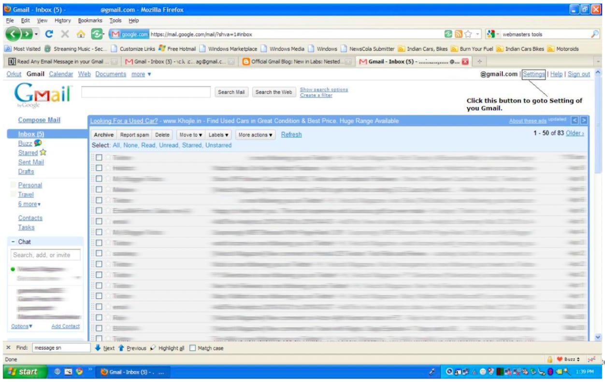Click the green icon inside the address bar
Screen dimensions: 605x382
pos(448,34)
